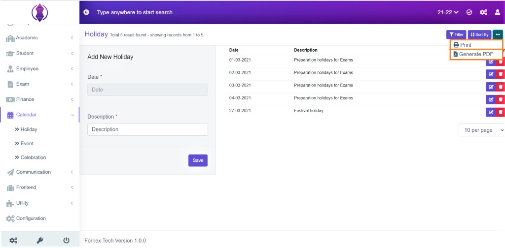Screen dimensions: 505x248
Task: Click the Calendar icon in the sidebar
Action: [10, 115]
